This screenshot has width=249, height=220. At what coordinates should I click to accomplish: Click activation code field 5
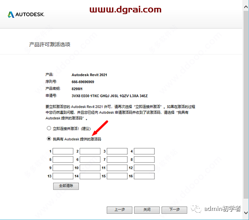pos(63,160)
